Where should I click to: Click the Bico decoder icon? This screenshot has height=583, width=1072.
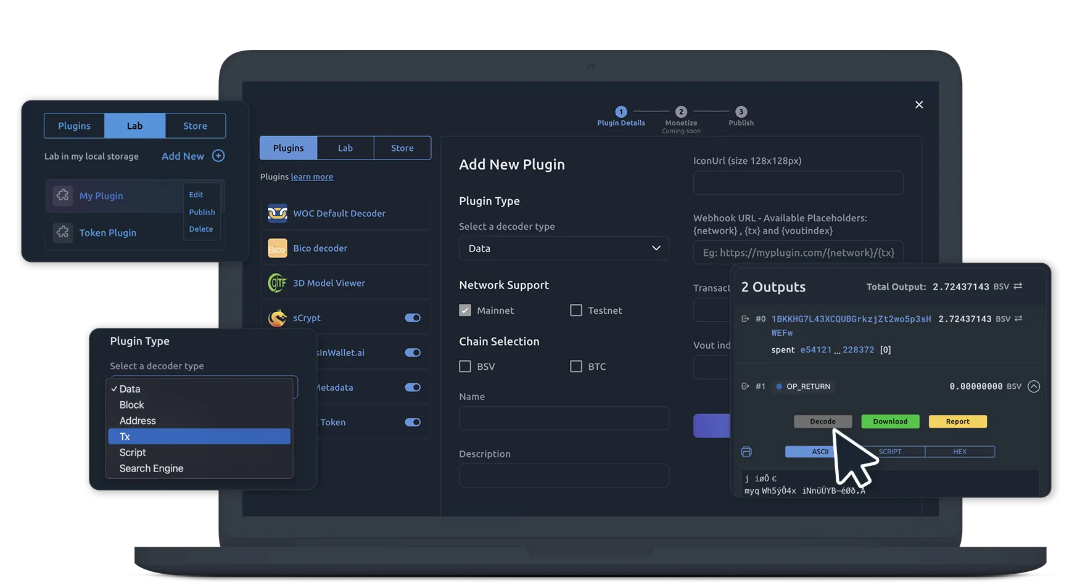[x=277, y=248]
